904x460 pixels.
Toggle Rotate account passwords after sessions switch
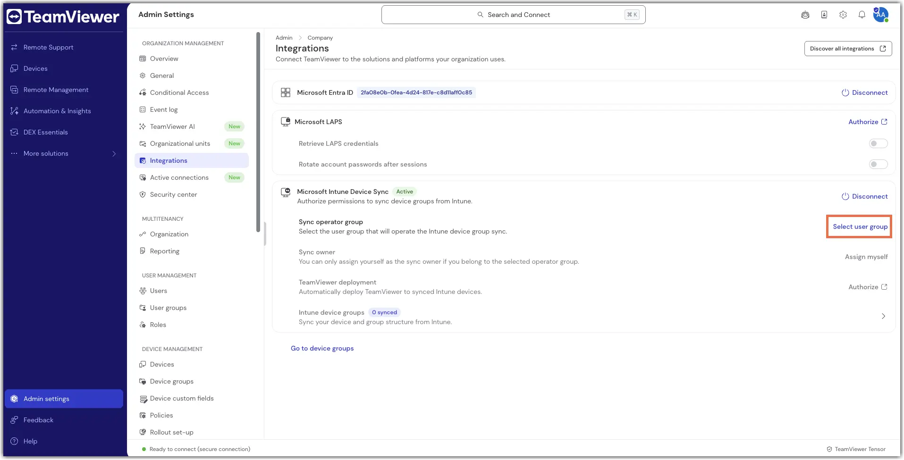point(878,164)
